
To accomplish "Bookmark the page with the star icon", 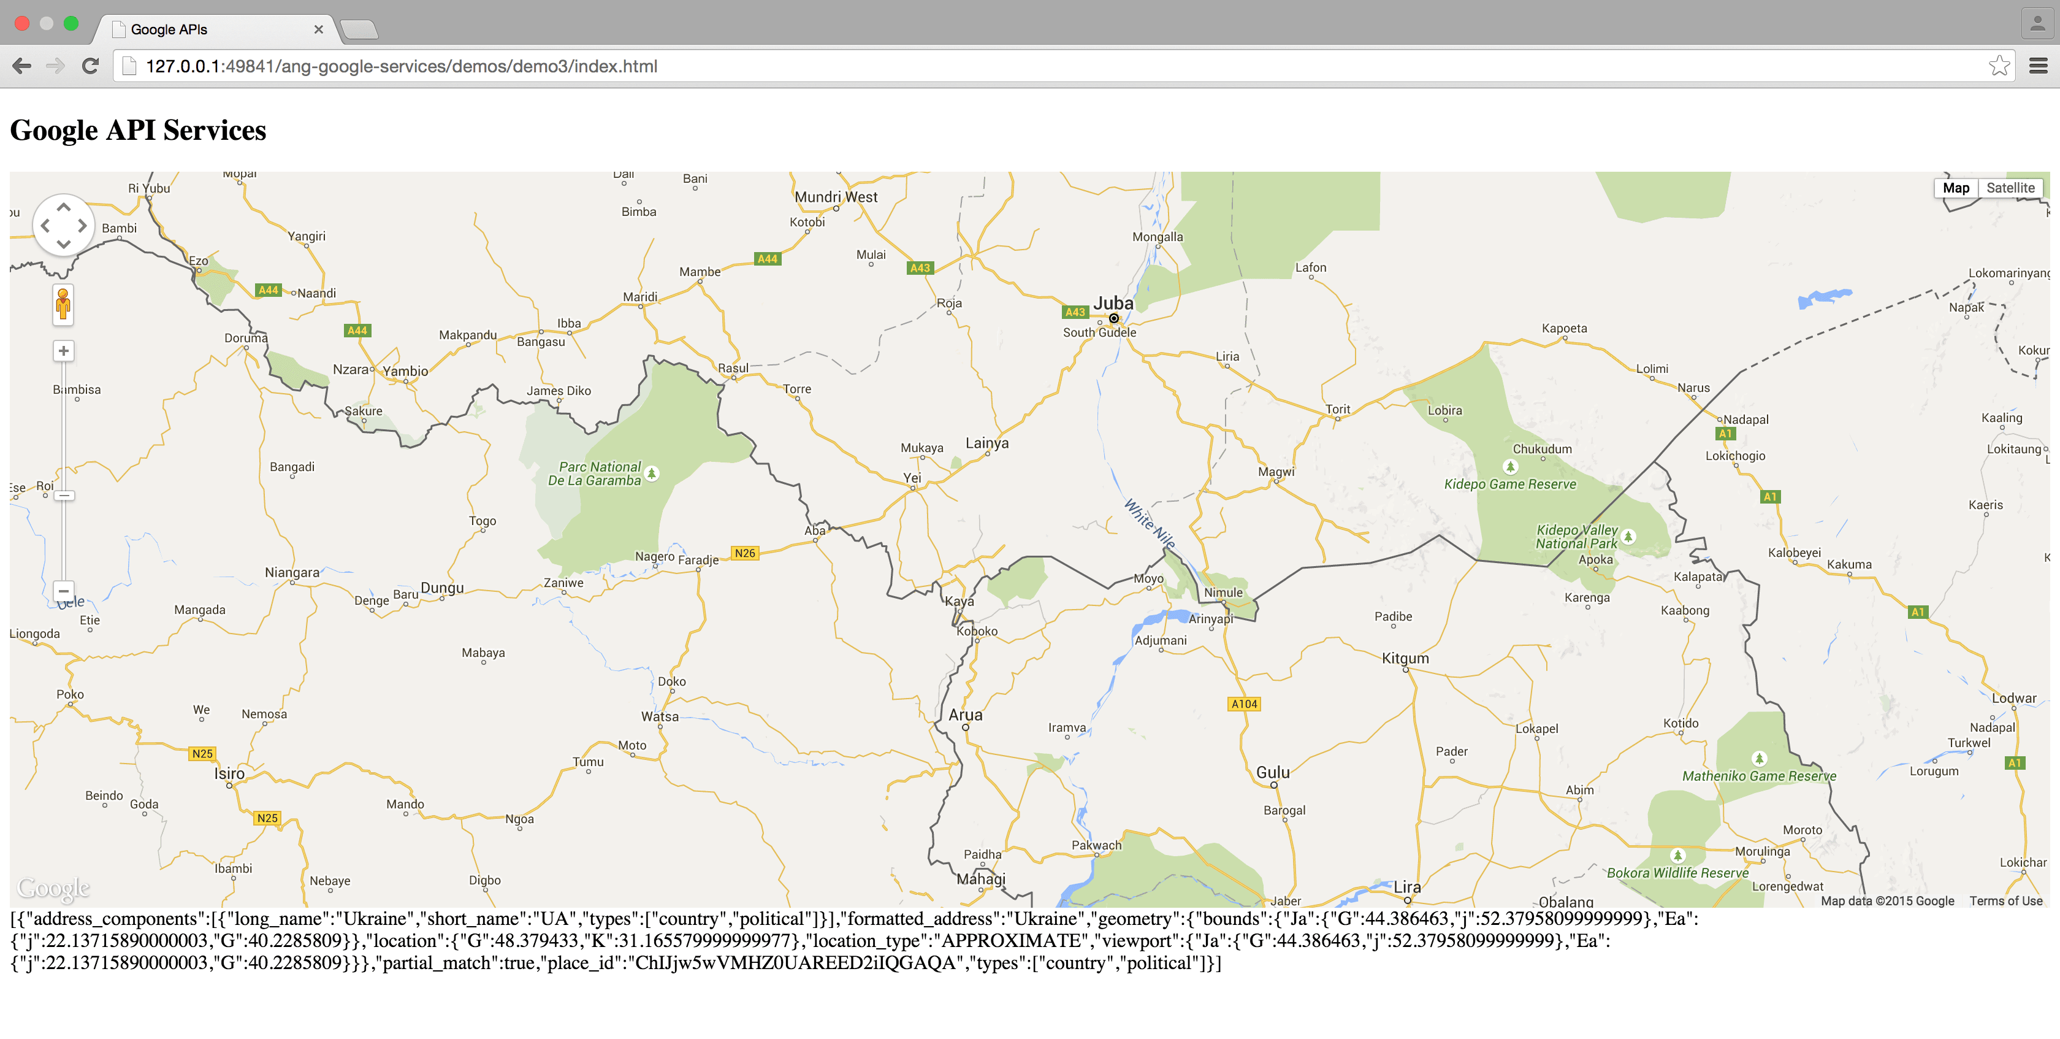I will pos(1999,66).
